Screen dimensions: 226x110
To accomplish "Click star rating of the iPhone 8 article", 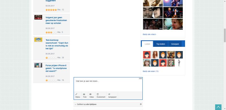I will (x=51, y=80).
